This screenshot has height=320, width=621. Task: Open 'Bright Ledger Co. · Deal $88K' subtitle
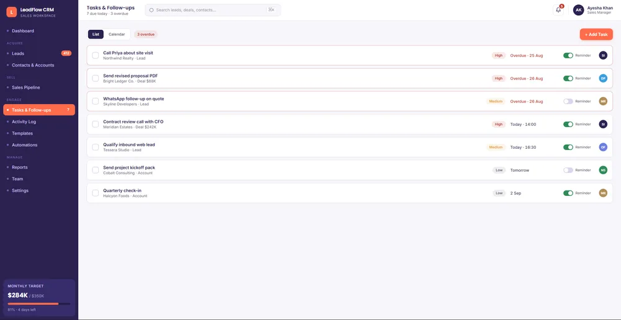pyautogui.click(x=130, y=81)
